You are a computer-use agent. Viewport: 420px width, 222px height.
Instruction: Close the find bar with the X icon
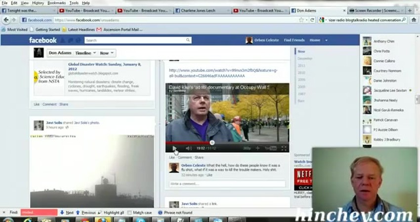[4, 213]
